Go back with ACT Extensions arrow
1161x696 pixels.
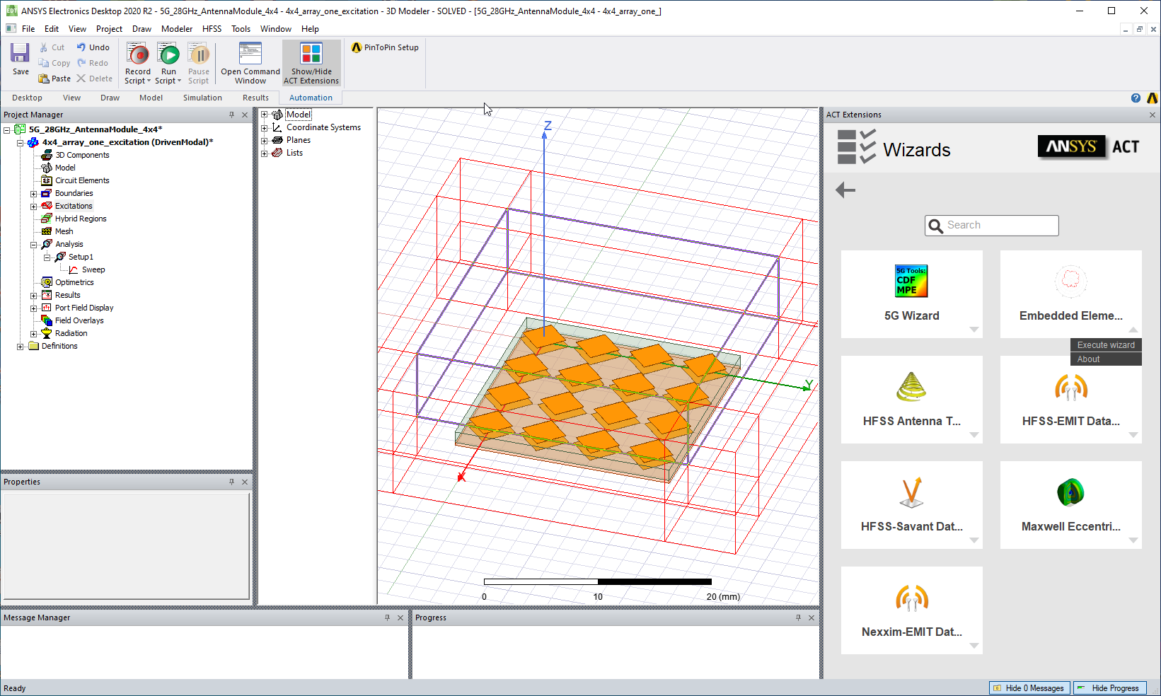click(x=845, y=190)
